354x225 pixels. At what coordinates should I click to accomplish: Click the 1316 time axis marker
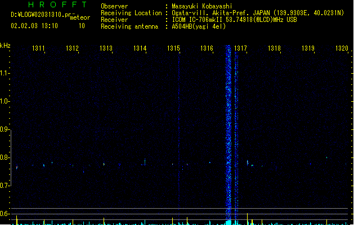pyautogui.click(x=207, y=48)
